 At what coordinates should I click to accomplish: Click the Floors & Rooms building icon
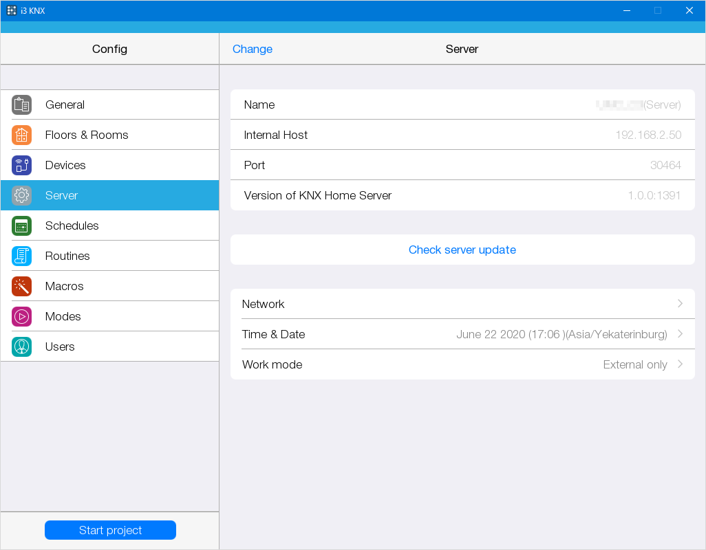pyautogui.click(x=21, y=135)
